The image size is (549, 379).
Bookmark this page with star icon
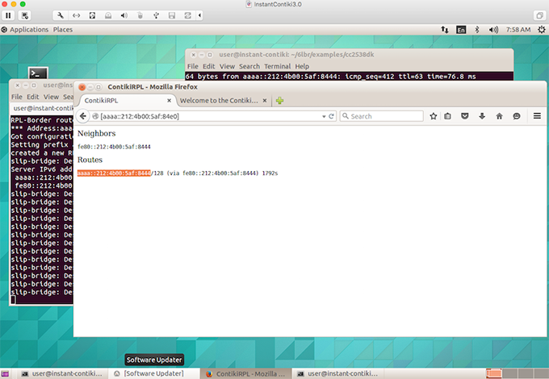[x=434, y=116]
